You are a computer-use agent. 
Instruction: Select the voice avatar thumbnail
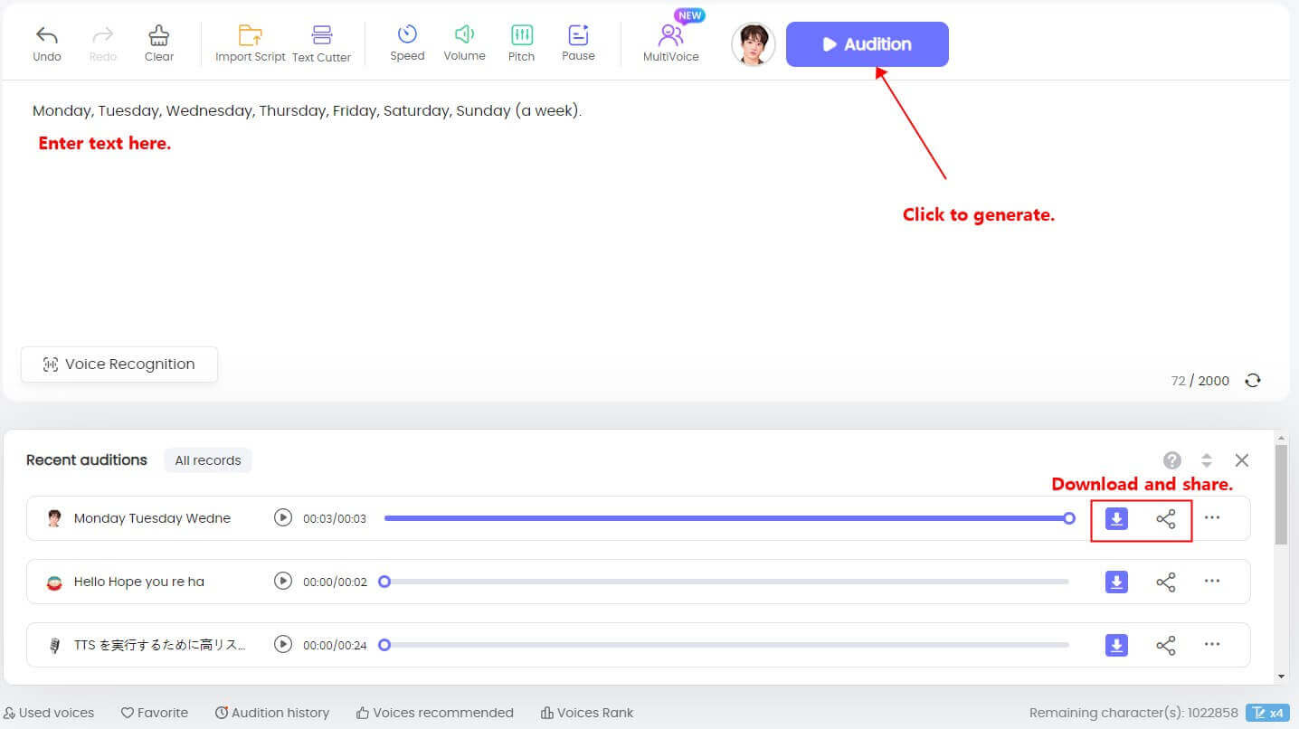point(754,44)
